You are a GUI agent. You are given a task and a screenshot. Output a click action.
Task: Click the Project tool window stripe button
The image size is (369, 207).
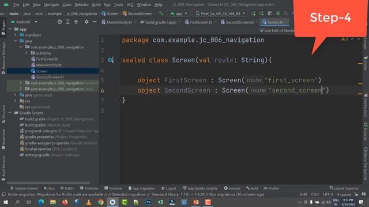3,28
